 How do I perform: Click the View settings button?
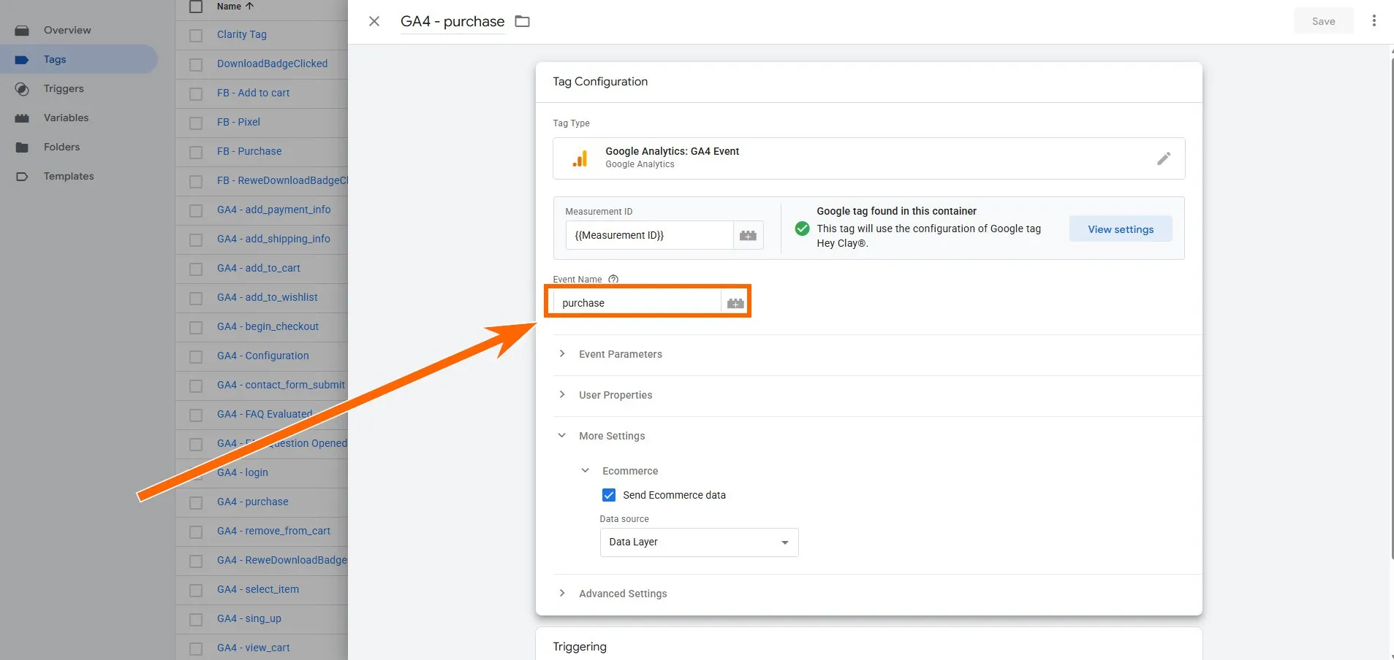[1120, 229]
